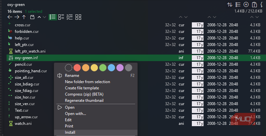Select the Text.cur file name

pyautogui.click(x=21, y=110)
